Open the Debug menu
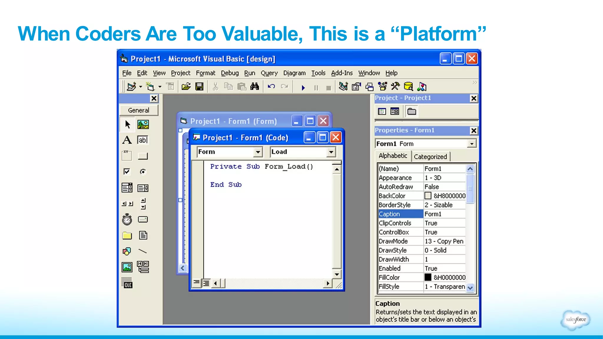Viewport: 603px width, 339px height. [x=230, y=73]
